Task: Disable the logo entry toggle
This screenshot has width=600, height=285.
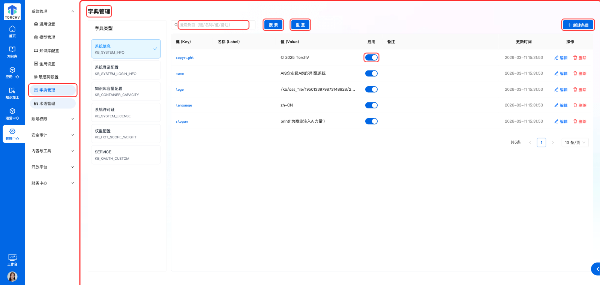Action: 371,89
